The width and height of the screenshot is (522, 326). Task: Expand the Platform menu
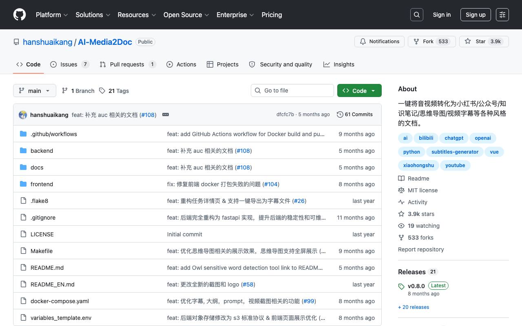(52, 15)
